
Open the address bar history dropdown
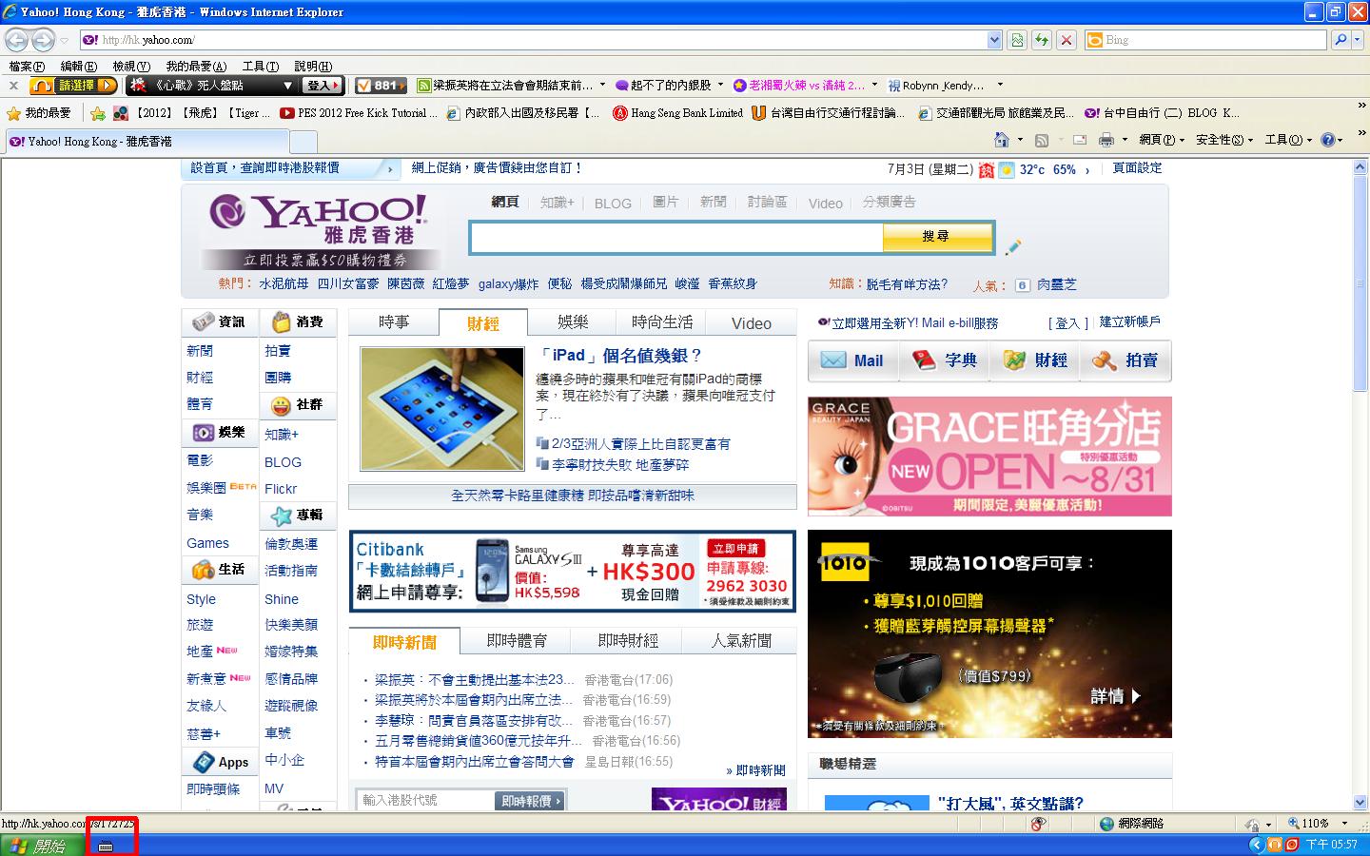pos(994,40)
